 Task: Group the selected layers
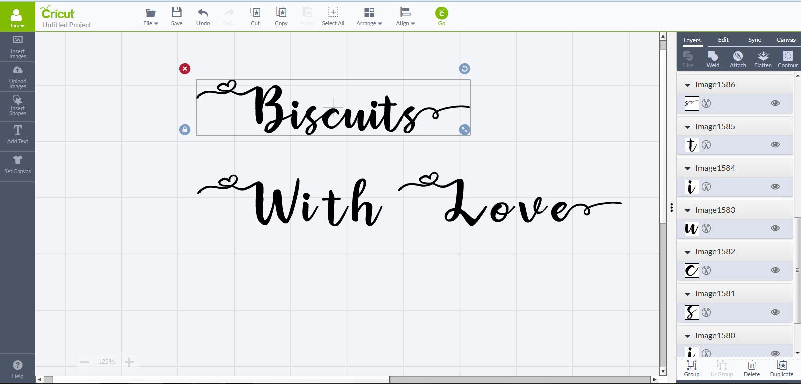click(x=692, y=368)
